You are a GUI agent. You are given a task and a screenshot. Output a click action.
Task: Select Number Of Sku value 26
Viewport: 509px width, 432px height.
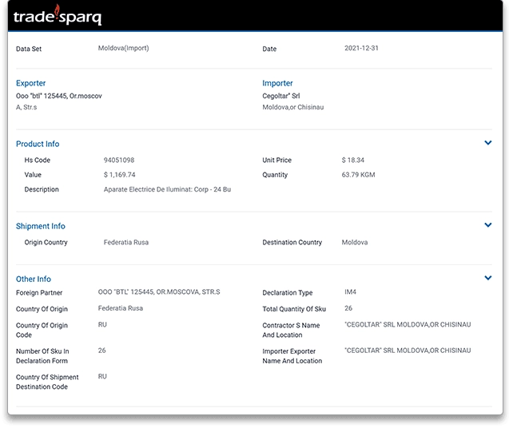[102, 351]
